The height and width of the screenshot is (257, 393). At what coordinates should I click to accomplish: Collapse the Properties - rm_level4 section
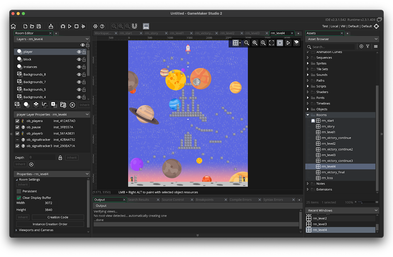[x=87, y=174]
